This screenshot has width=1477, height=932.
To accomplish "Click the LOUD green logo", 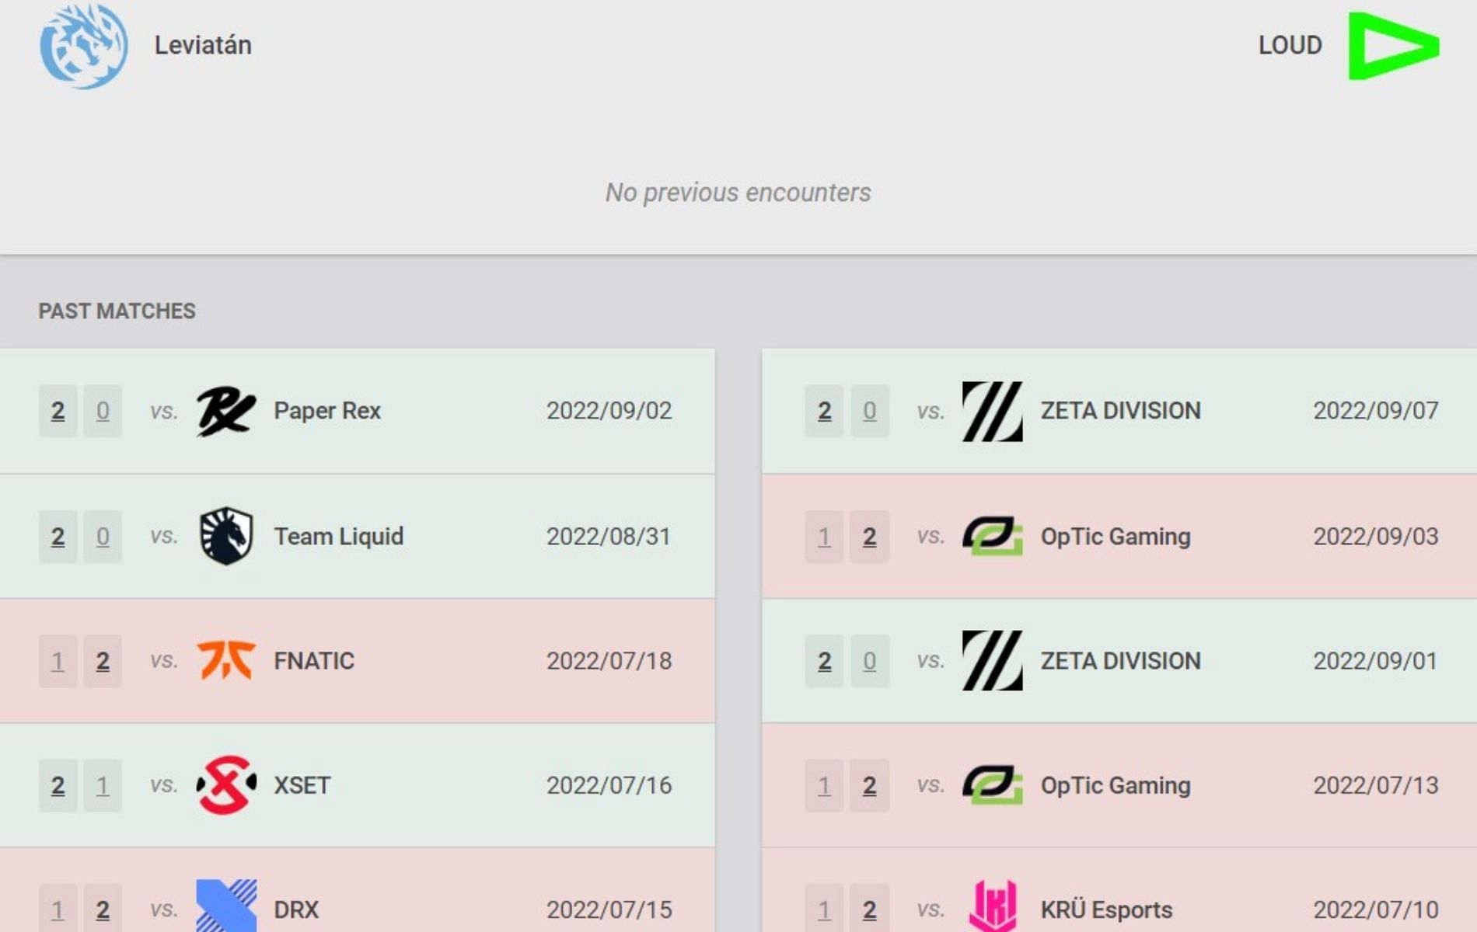I will coord(1394,46).
